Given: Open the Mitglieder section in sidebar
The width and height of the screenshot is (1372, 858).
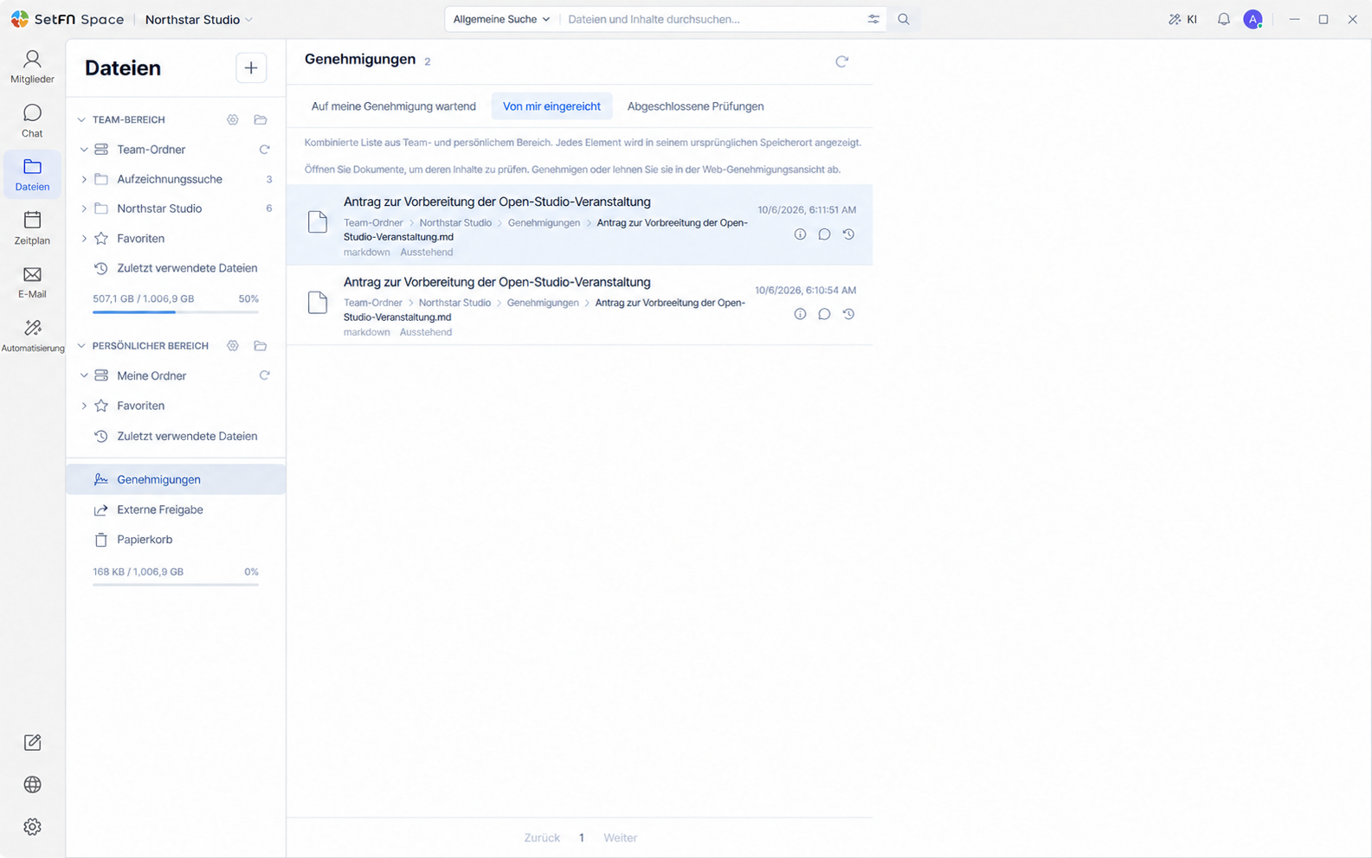Looking at the screenshot, I should 32,67.
